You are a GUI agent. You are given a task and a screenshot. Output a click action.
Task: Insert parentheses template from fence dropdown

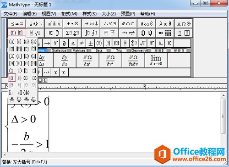11,42
